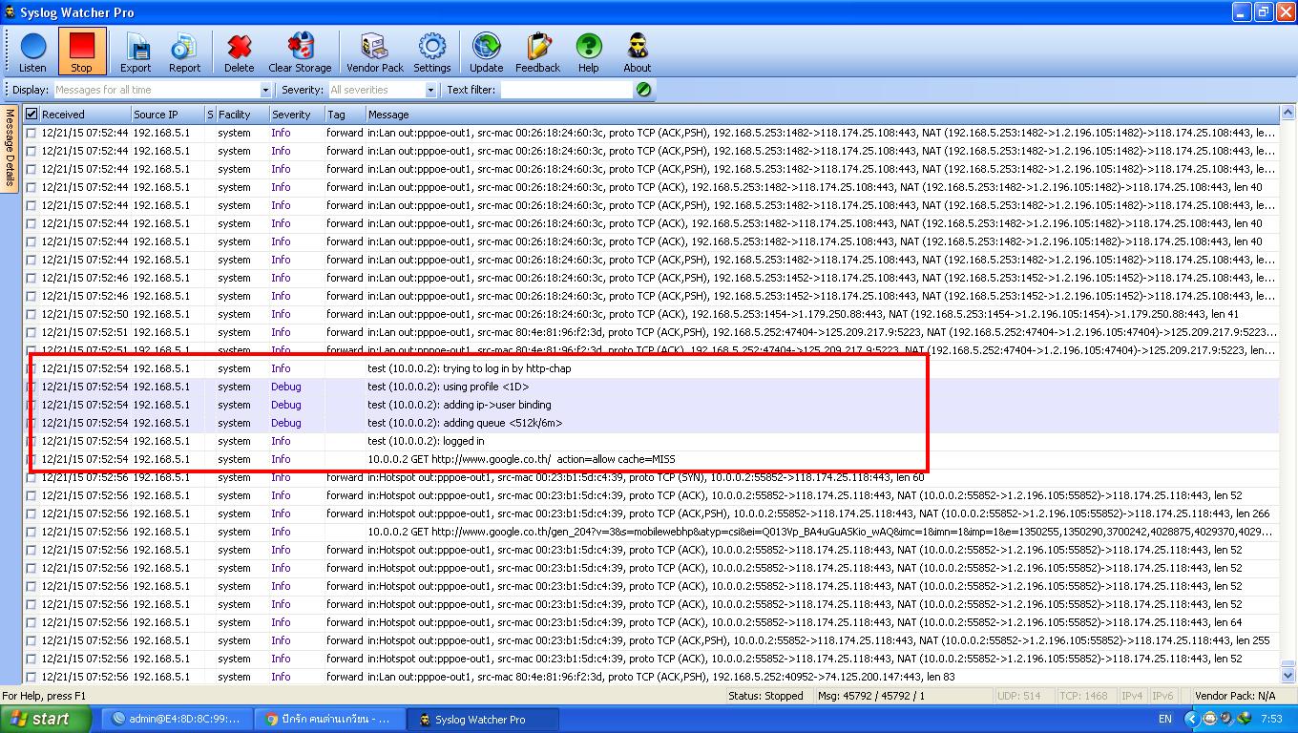The height and width of the screenshot is (733, 1298).
Task: Click the EN language indicator
Action: [1165, 719]
